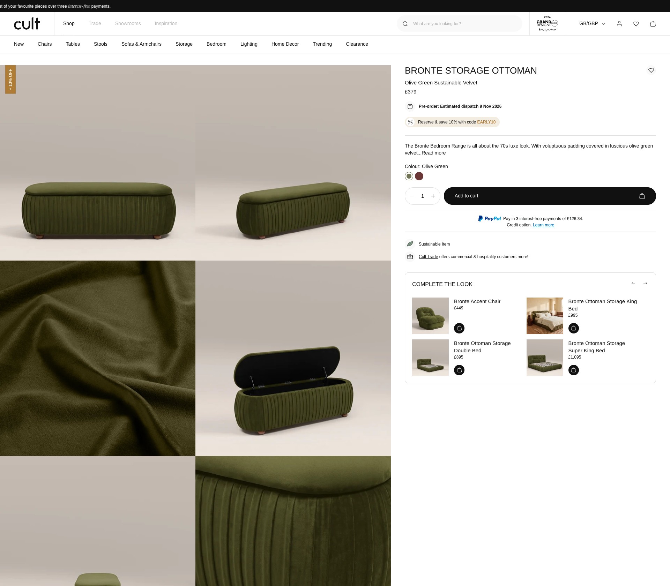Open the Bedroom category

point(216,44)
